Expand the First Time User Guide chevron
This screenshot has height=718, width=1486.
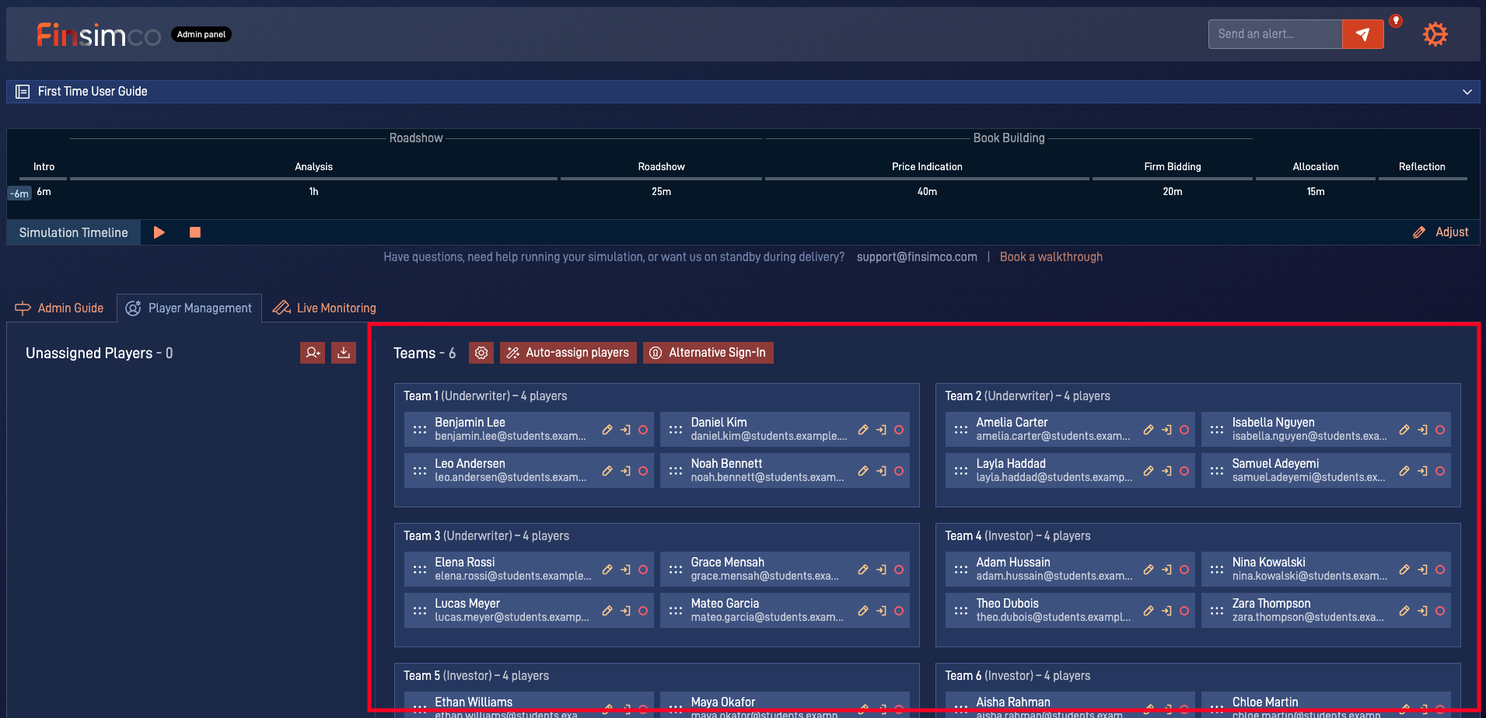[x=1467, y=92]
